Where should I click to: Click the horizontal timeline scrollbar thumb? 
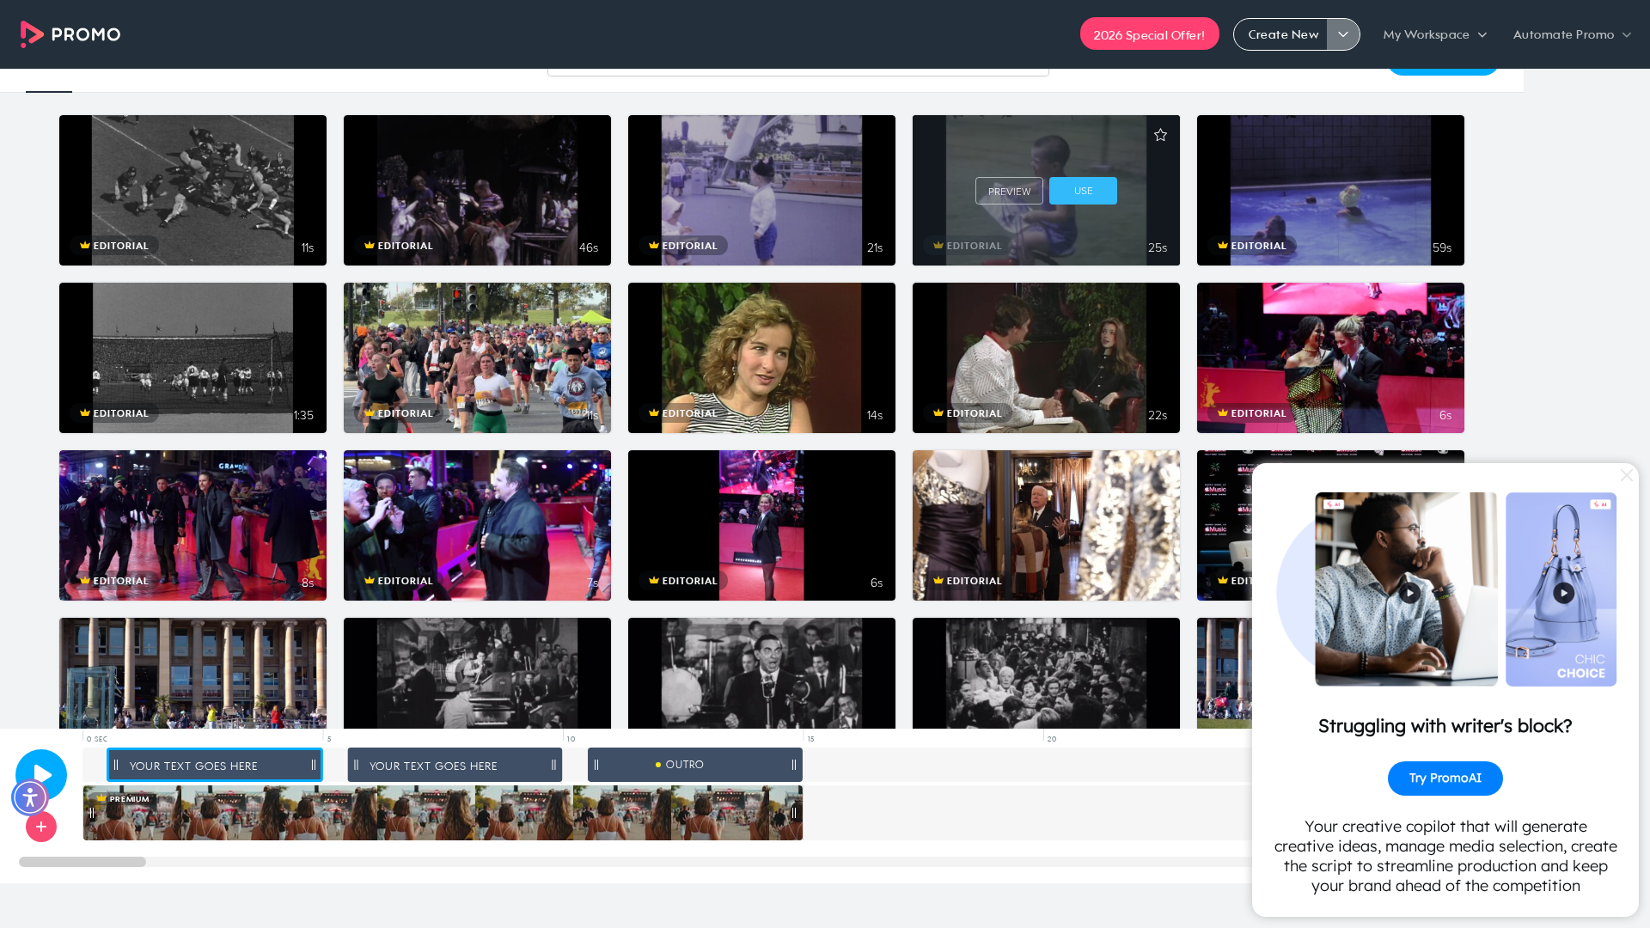[82, 862]
